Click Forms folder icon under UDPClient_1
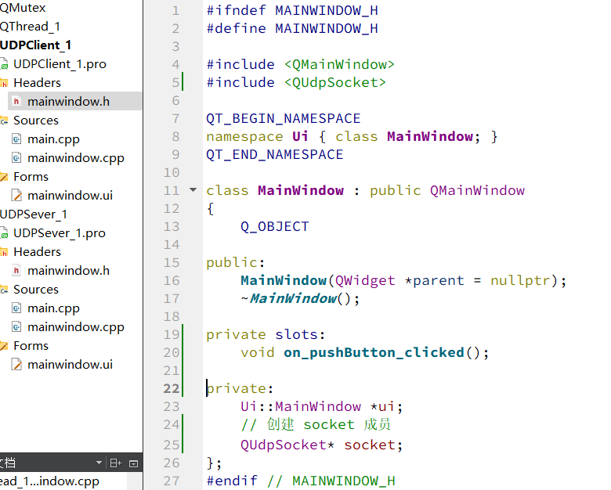The height and width of the screenshot is (490, 611). [4, 177]
